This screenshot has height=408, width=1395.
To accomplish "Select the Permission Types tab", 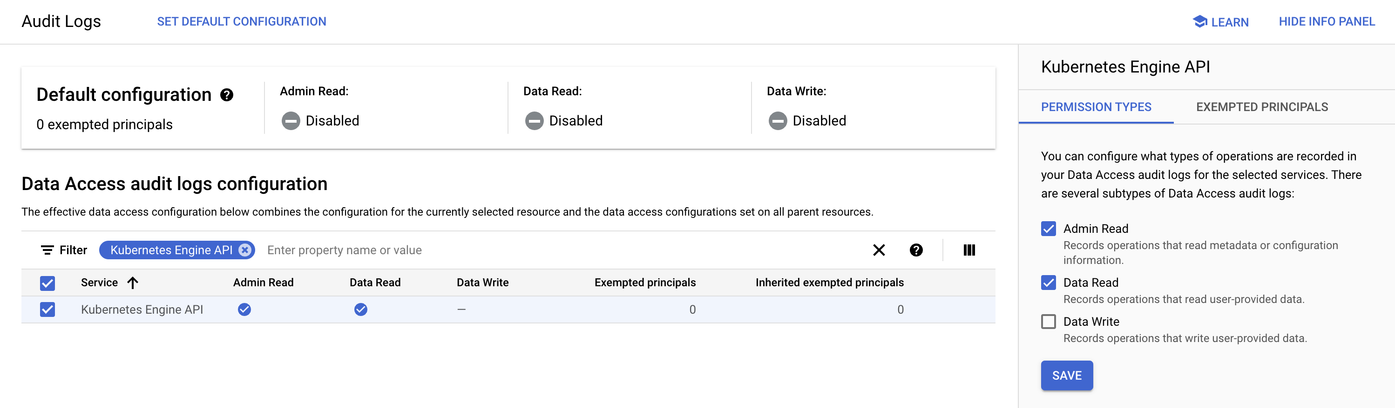I will pos(1096,107).
